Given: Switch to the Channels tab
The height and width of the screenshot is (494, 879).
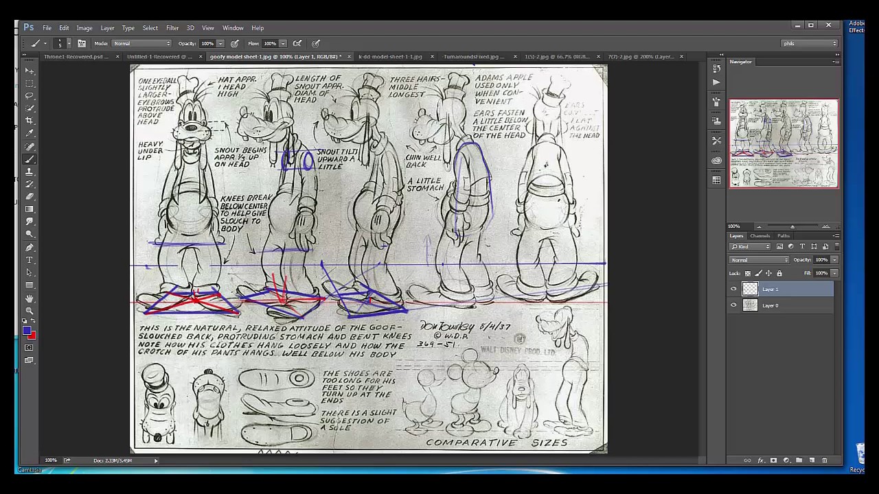Looking at the screenshot, I should tap(760, 236).
